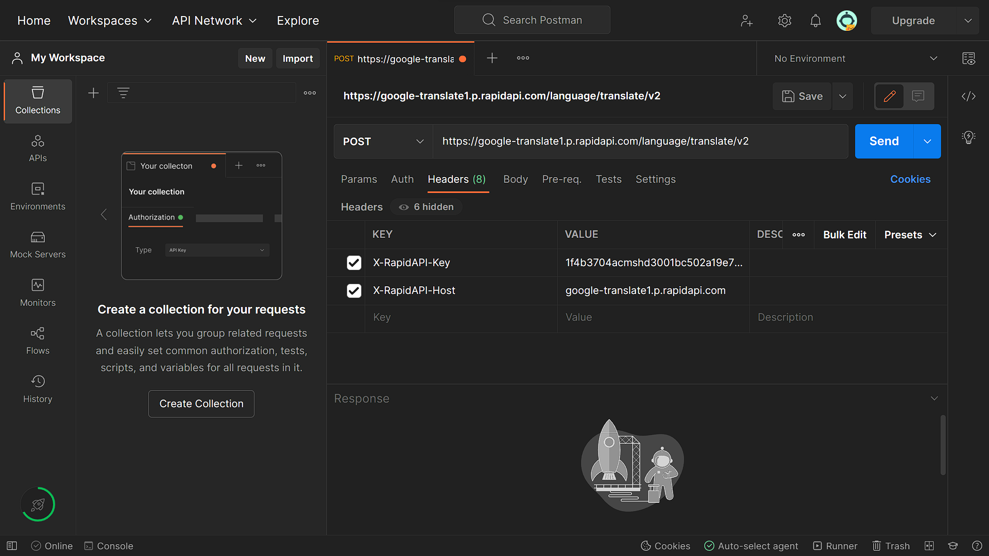
Task: Open a new request tab
Action: coord(492,58)
